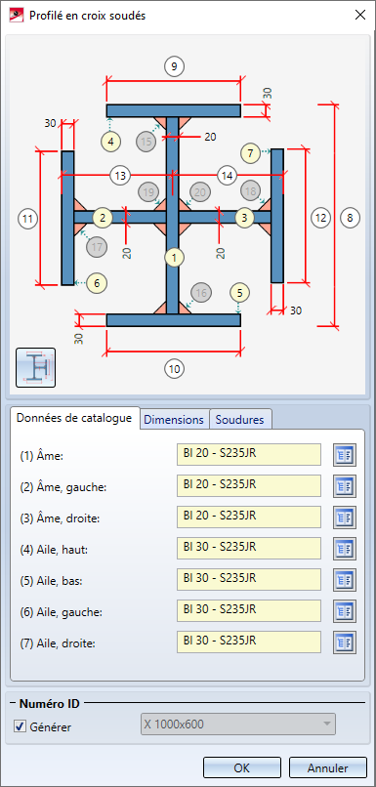This screenshot has height=787, width=376.
Task: Click dimension marker 14 in the diagram
Action: click(228, 176)
